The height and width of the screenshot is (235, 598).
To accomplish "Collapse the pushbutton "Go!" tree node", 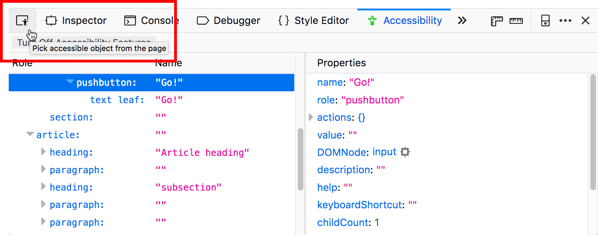I will click(70, 82).
